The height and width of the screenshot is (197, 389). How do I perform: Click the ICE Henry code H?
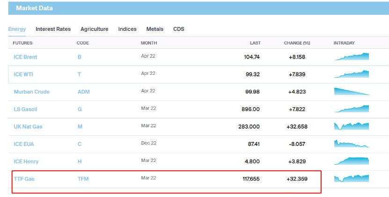(x=80, y=161)
